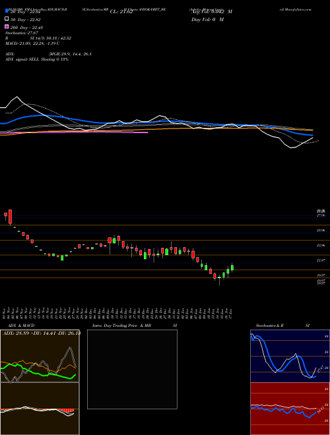Click the MACD values line
This screenshot has height=435, width=330.
pos(32,43)
